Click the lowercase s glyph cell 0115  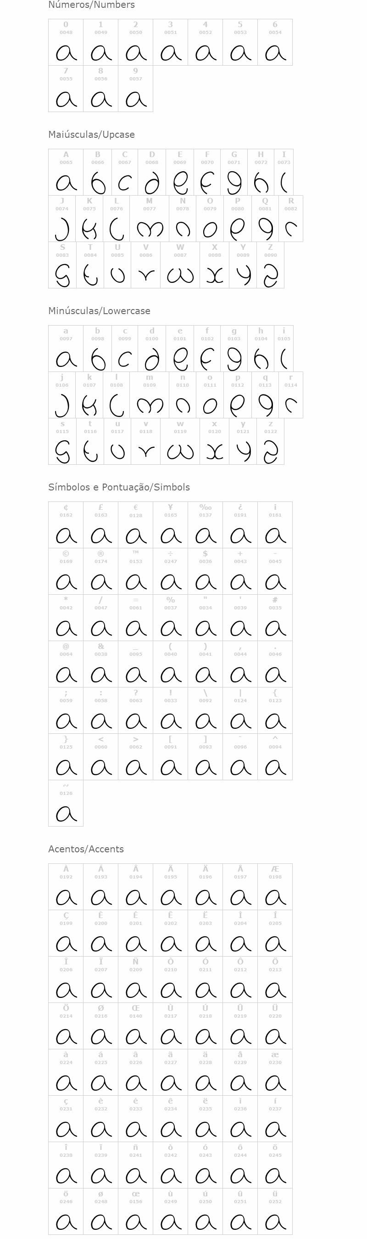tap(62, 441)
